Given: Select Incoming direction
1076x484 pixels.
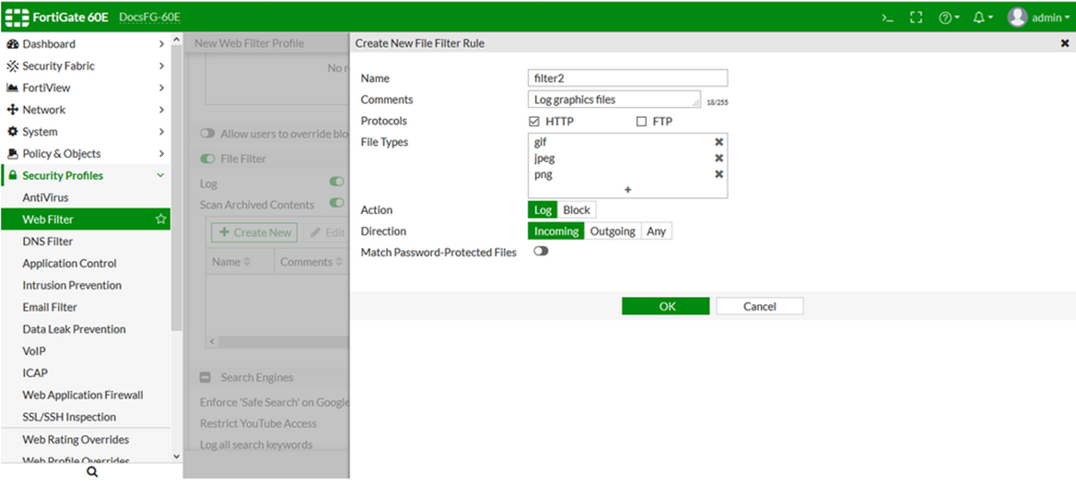Looking at the screenshot, I should pos(556,231).
